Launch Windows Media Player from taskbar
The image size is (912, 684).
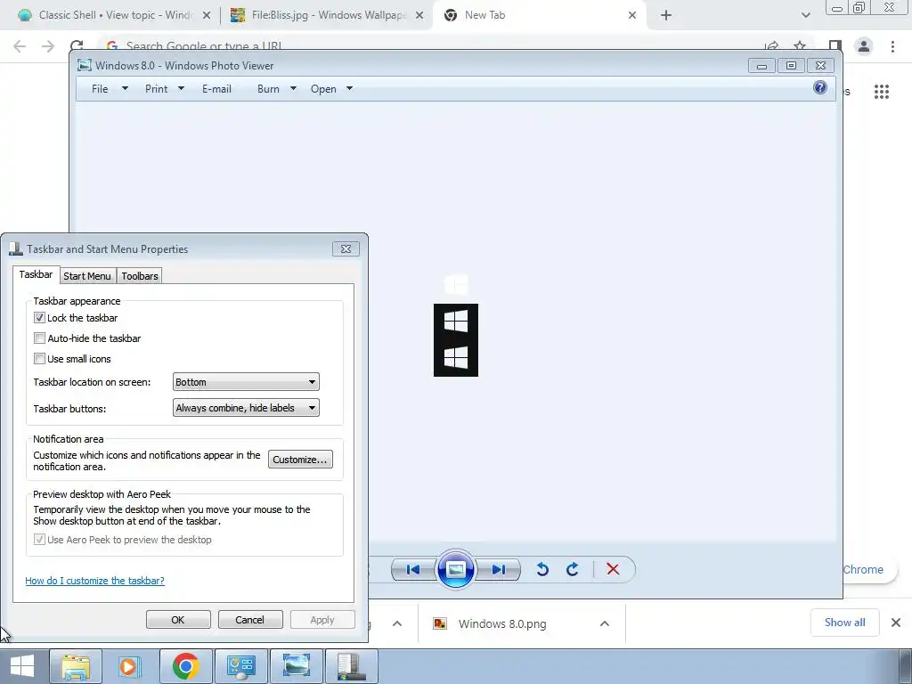(x=130, y=666)
